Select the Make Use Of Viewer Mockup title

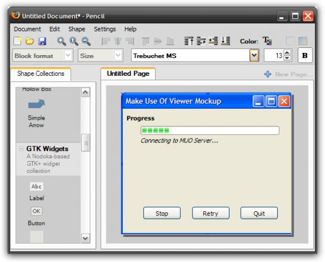(173, 101)
